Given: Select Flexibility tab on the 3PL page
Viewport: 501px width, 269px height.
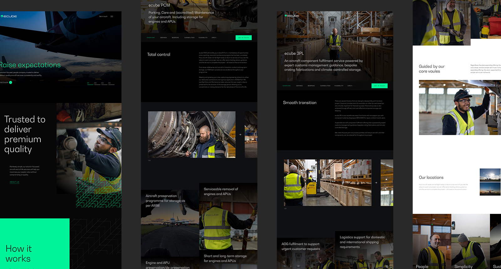Looking at the screenshot, I should point(339,86).
